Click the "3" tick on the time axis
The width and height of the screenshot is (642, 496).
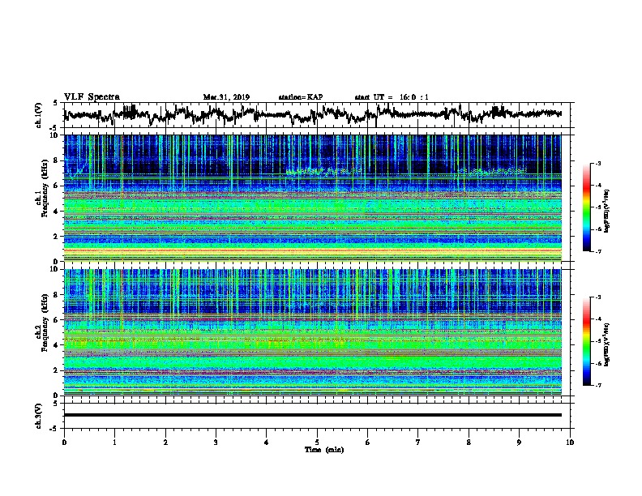(216, 442)
